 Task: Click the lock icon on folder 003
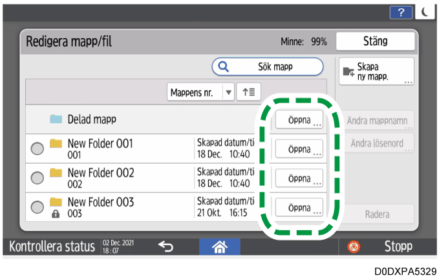pyautogui.click(x=56, y=212)
